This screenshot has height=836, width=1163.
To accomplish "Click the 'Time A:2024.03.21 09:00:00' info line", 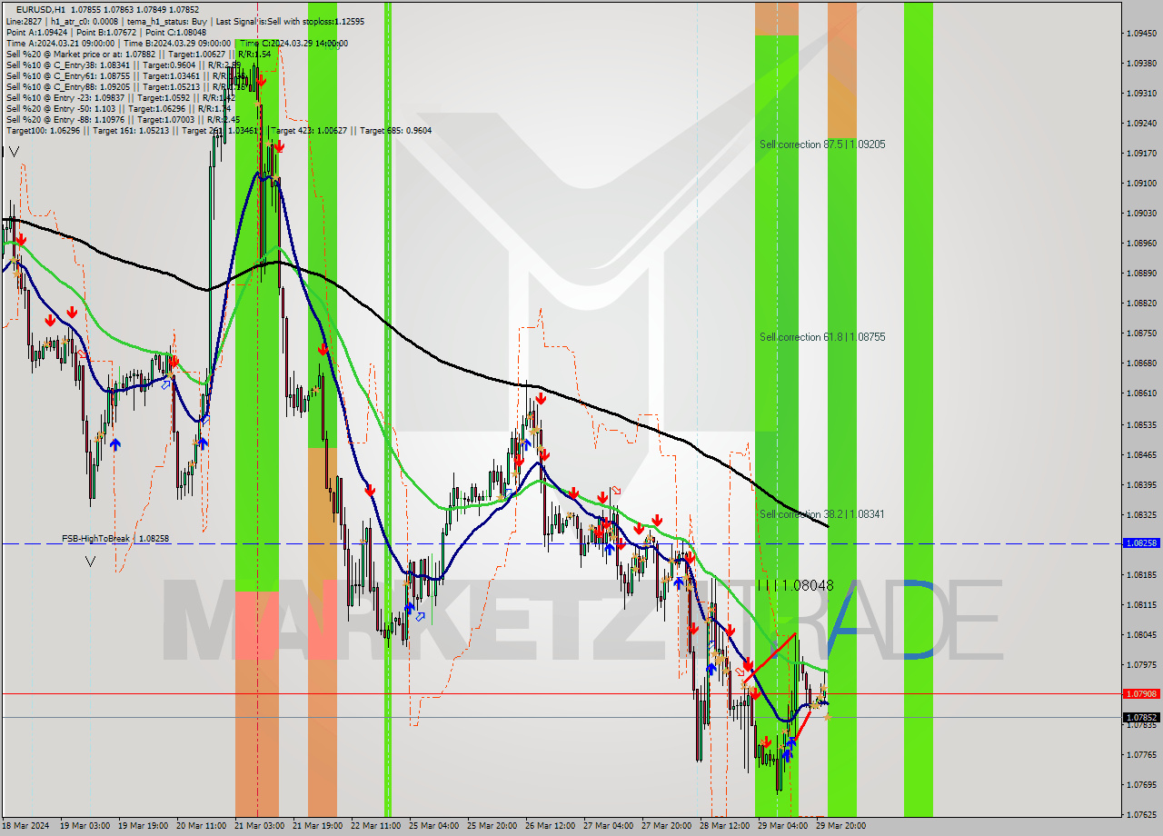I will click(x=176, y=43).
